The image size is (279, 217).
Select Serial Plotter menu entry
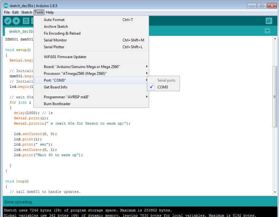point(54,47)
